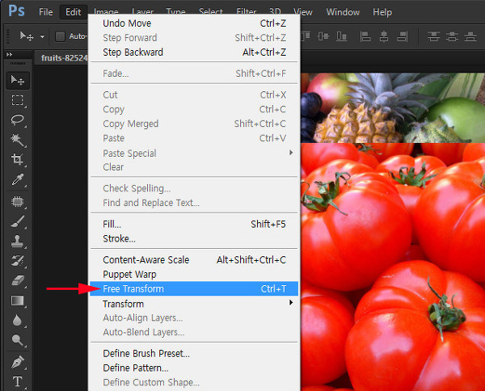Select the Crop tool
This screenshot has width=485, height=391.
pos(17,159)
